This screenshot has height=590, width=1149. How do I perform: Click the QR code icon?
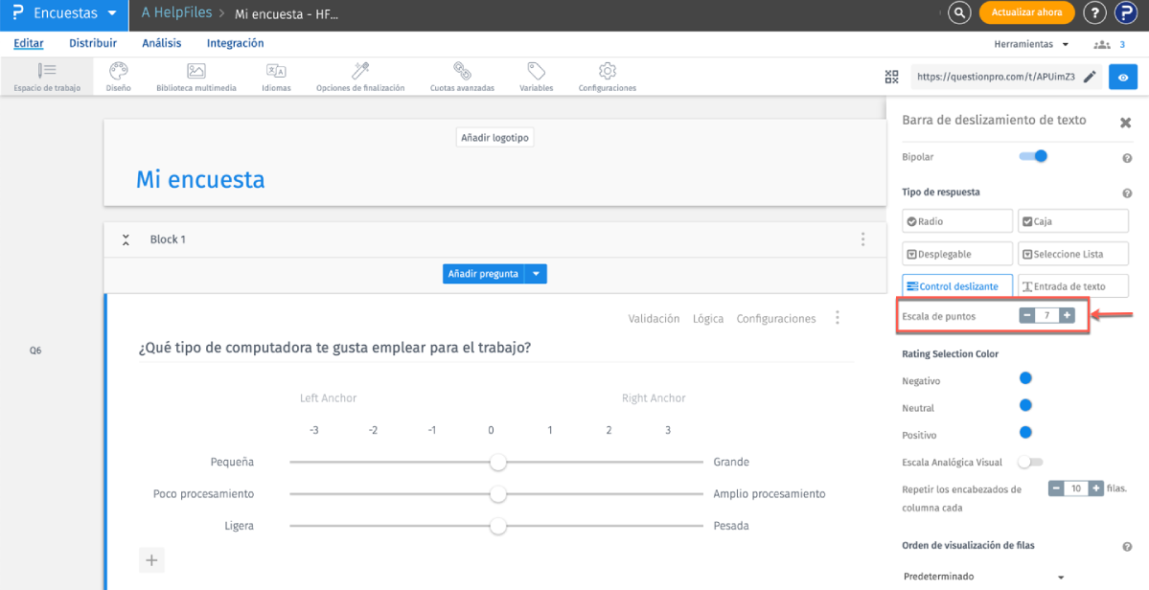(892, 77)
